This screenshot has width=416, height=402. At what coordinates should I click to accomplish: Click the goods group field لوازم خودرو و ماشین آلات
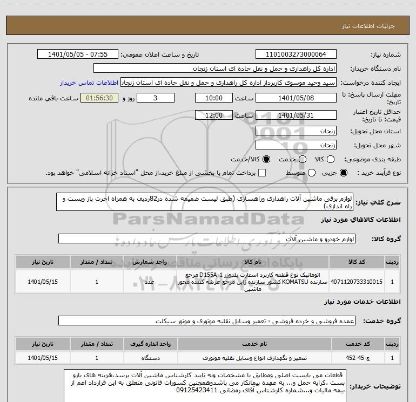click(207, 239)
